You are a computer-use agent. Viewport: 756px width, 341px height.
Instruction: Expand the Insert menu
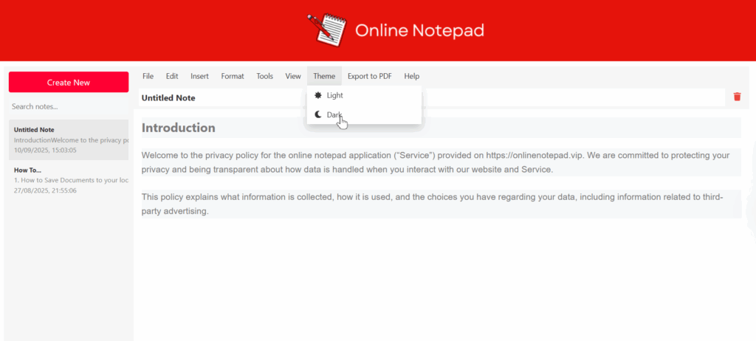pos(199,76)
